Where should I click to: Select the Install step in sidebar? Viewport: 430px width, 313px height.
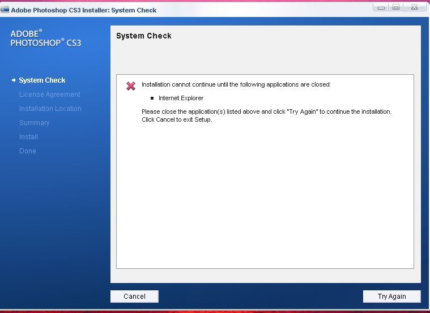coord(28,137)
